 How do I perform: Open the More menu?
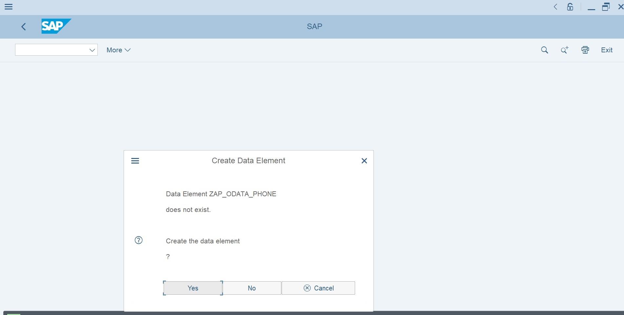(118, 50)
